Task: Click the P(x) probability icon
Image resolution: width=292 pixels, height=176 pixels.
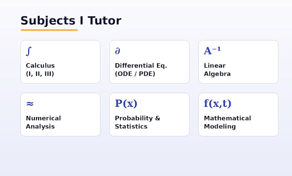Action: coord(126,103)
